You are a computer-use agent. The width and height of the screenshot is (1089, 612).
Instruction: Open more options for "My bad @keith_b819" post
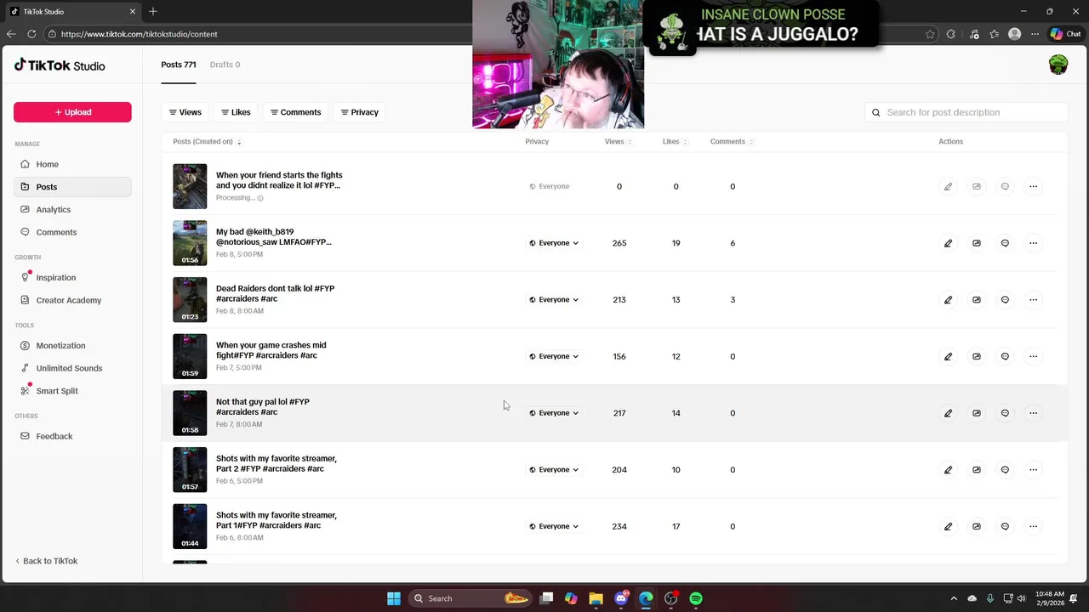point(1033,243)
